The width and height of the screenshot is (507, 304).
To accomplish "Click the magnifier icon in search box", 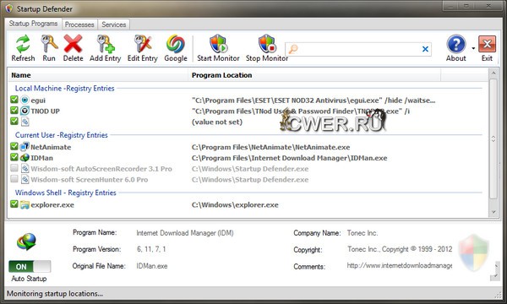I will (293, 49).
